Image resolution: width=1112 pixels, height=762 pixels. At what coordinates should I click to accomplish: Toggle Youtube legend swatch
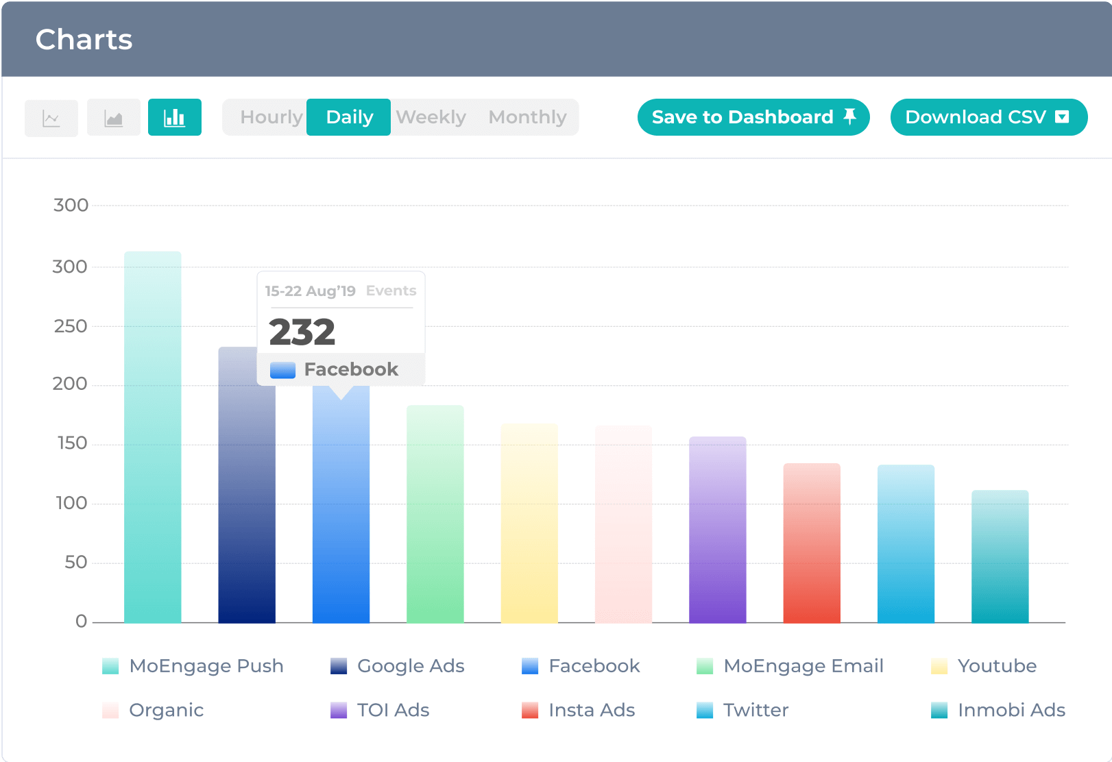point(939,666)
